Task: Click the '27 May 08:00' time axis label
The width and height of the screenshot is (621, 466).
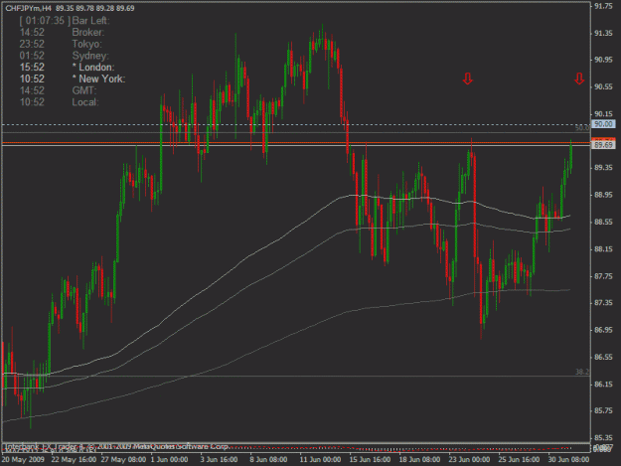Action: pyautogui.click(x=123, y=459)
